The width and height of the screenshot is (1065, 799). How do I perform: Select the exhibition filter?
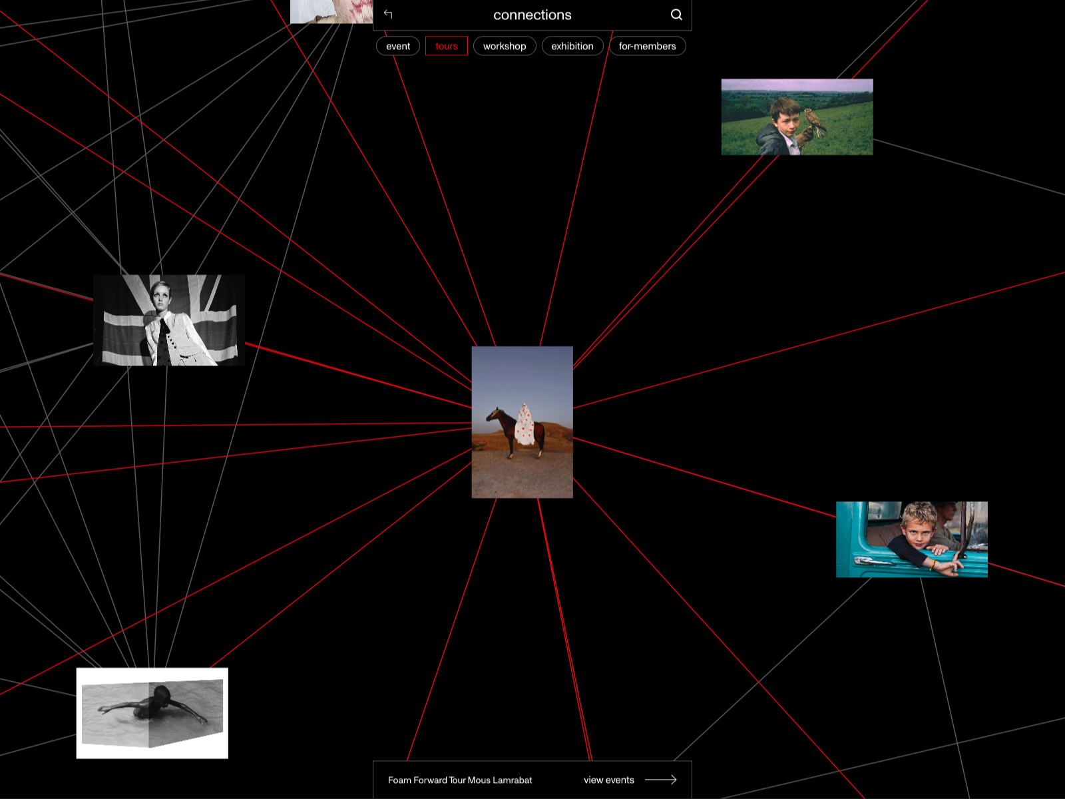572,46
